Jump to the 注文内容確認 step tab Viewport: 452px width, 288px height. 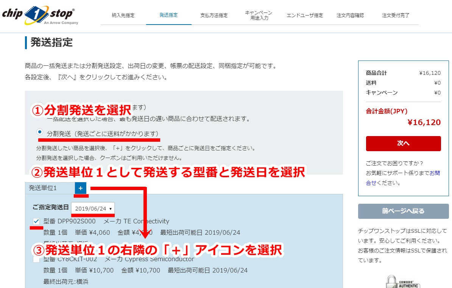coord(350,15)
